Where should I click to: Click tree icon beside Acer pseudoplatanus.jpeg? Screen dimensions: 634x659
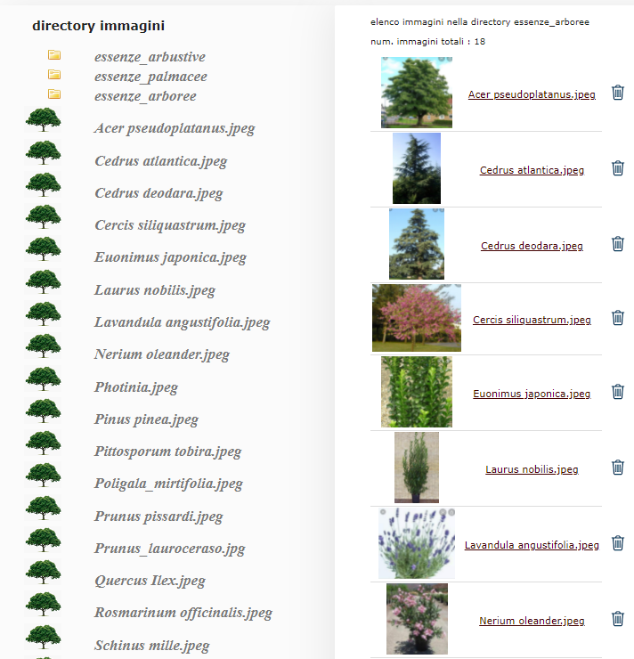(x=43, y=120)
